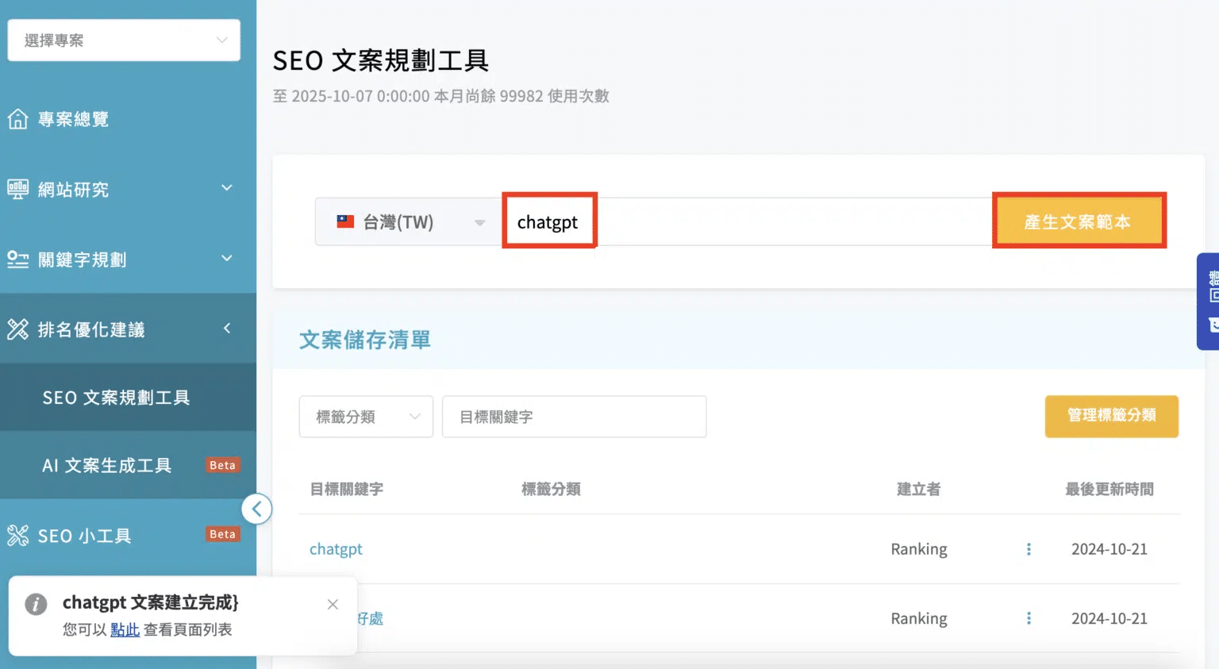Open three-dot menu for chatgpt row

coord(1029,549)
